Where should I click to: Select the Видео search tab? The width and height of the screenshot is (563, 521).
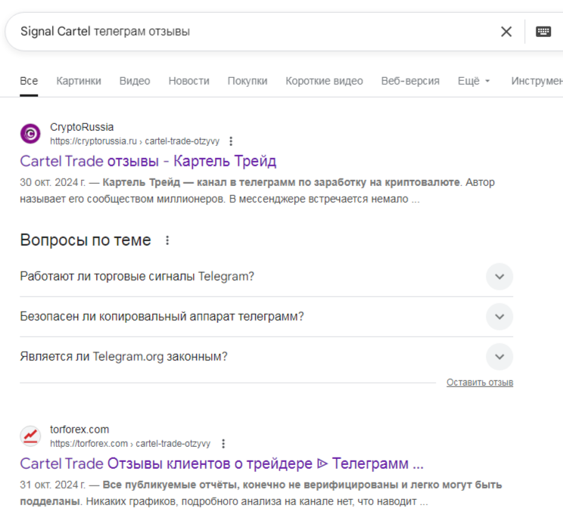tap(135, 81)
